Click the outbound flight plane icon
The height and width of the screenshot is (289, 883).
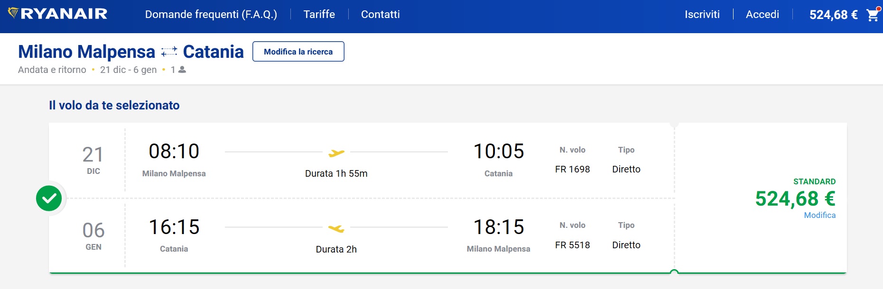click(336, 153)
